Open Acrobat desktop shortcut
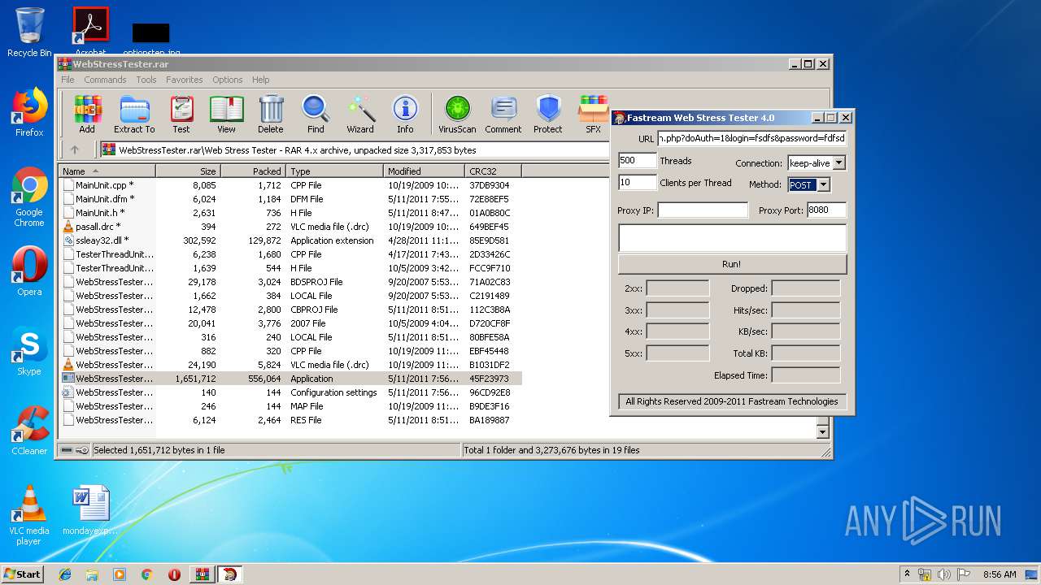The height and width of the screenshot is (585, 1041). (x=90, y=32)
